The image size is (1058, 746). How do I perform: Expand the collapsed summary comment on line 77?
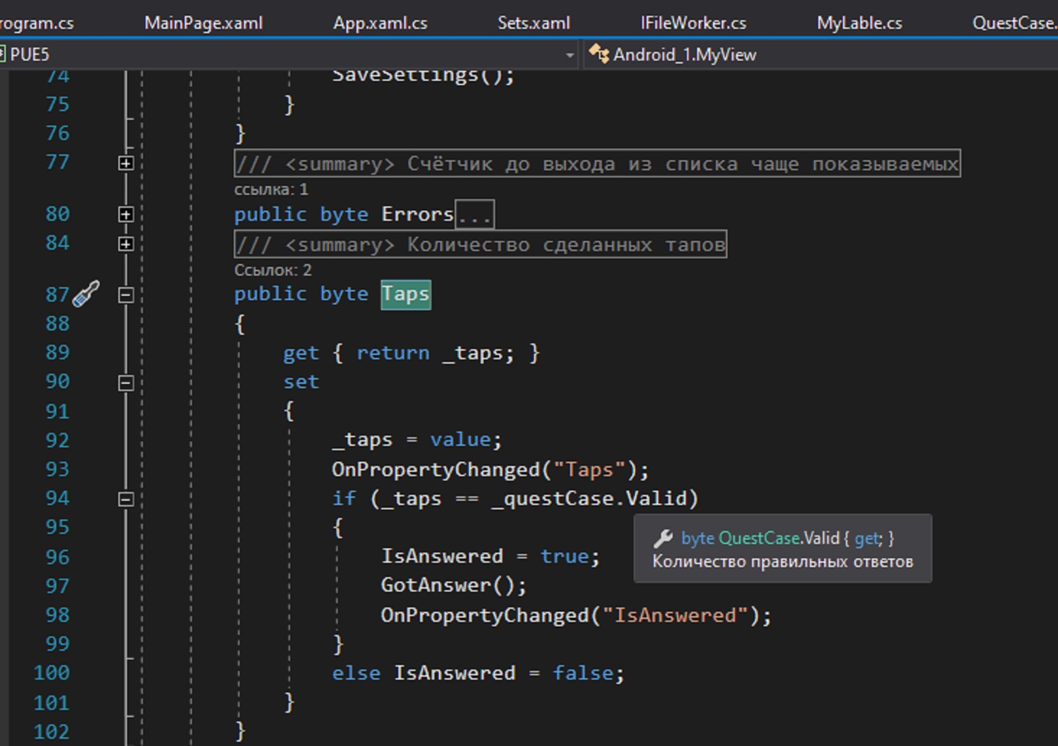(126, 163)
